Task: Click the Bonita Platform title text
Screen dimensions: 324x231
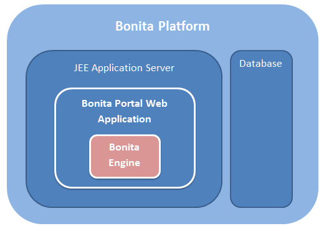Action: point(163,26)
